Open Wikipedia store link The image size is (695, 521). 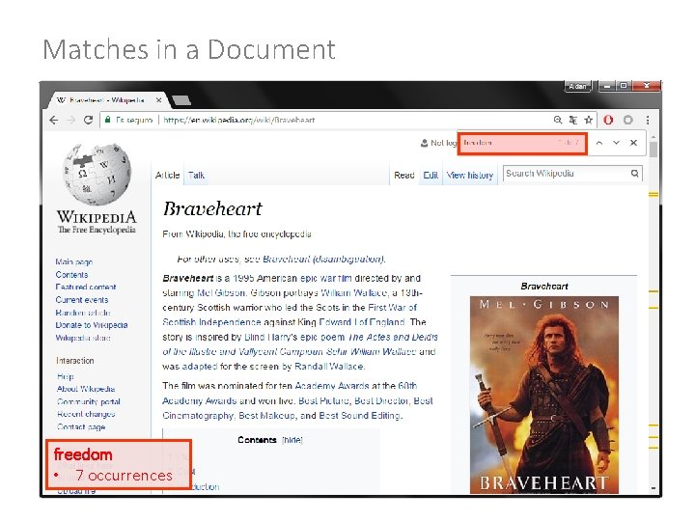click(83, 338)
